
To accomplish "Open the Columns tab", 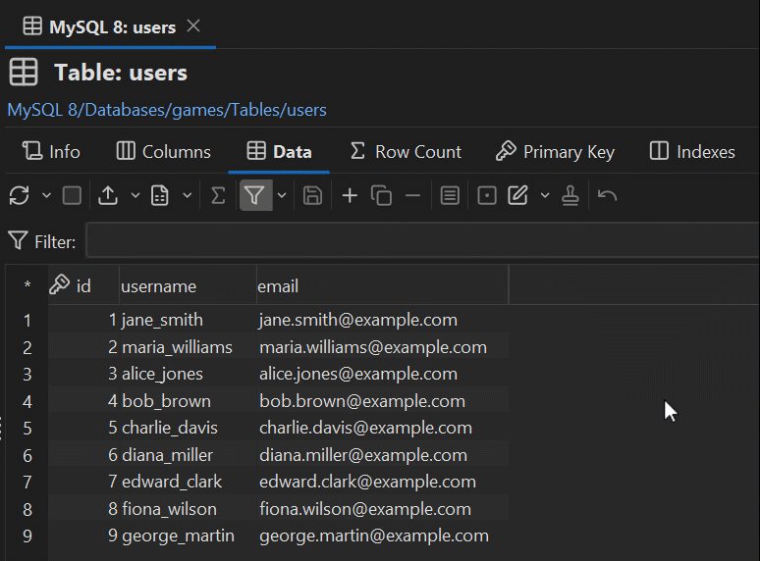I will [x=164, y=151].
